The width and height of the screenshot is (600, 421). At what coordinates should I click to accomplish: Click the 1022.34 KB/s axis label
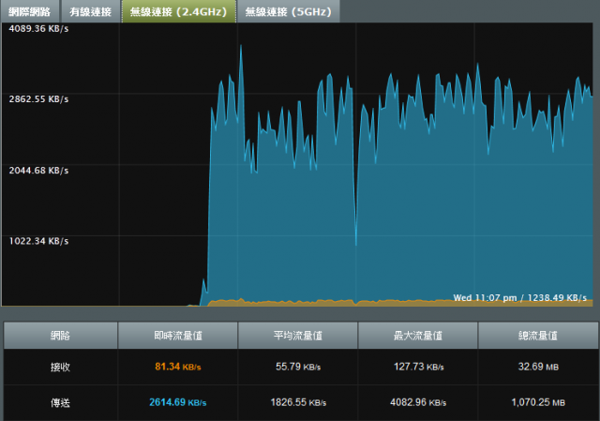point(38,241)
